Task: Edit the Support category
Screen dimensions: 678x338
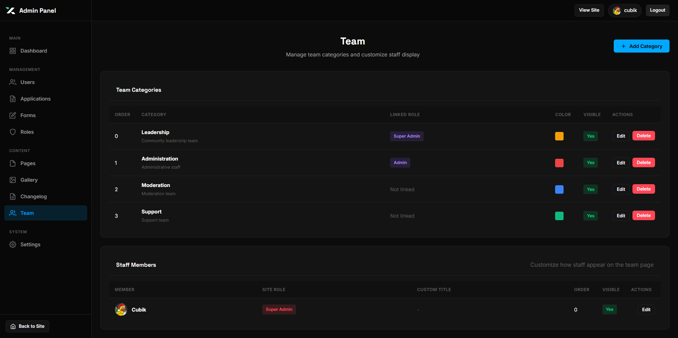Action: (x=621, y=216)
